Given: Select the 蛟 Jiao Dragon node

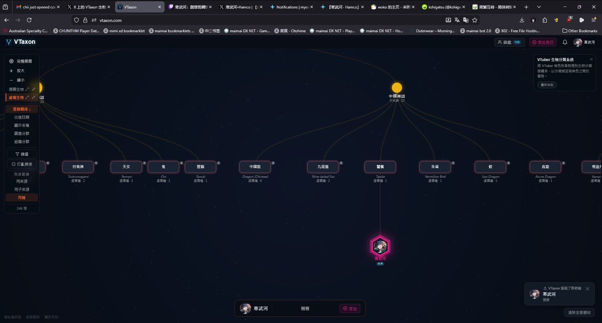Looking at the screenshot, I should [491, 166].
